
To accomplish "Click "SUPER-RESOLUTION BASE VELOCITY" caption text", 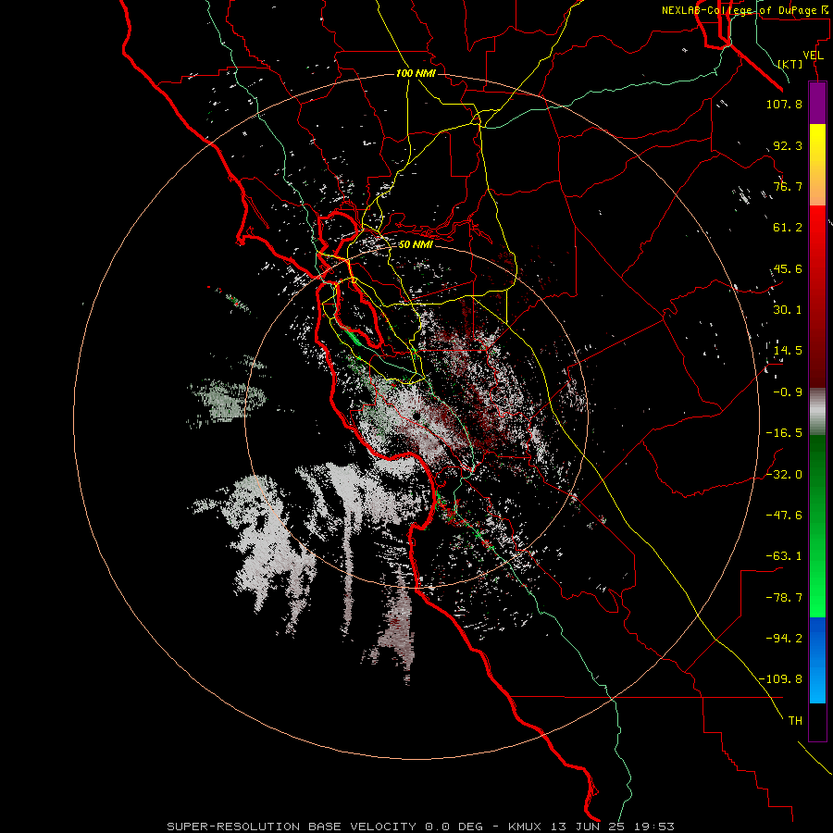I will pos(292,827).
